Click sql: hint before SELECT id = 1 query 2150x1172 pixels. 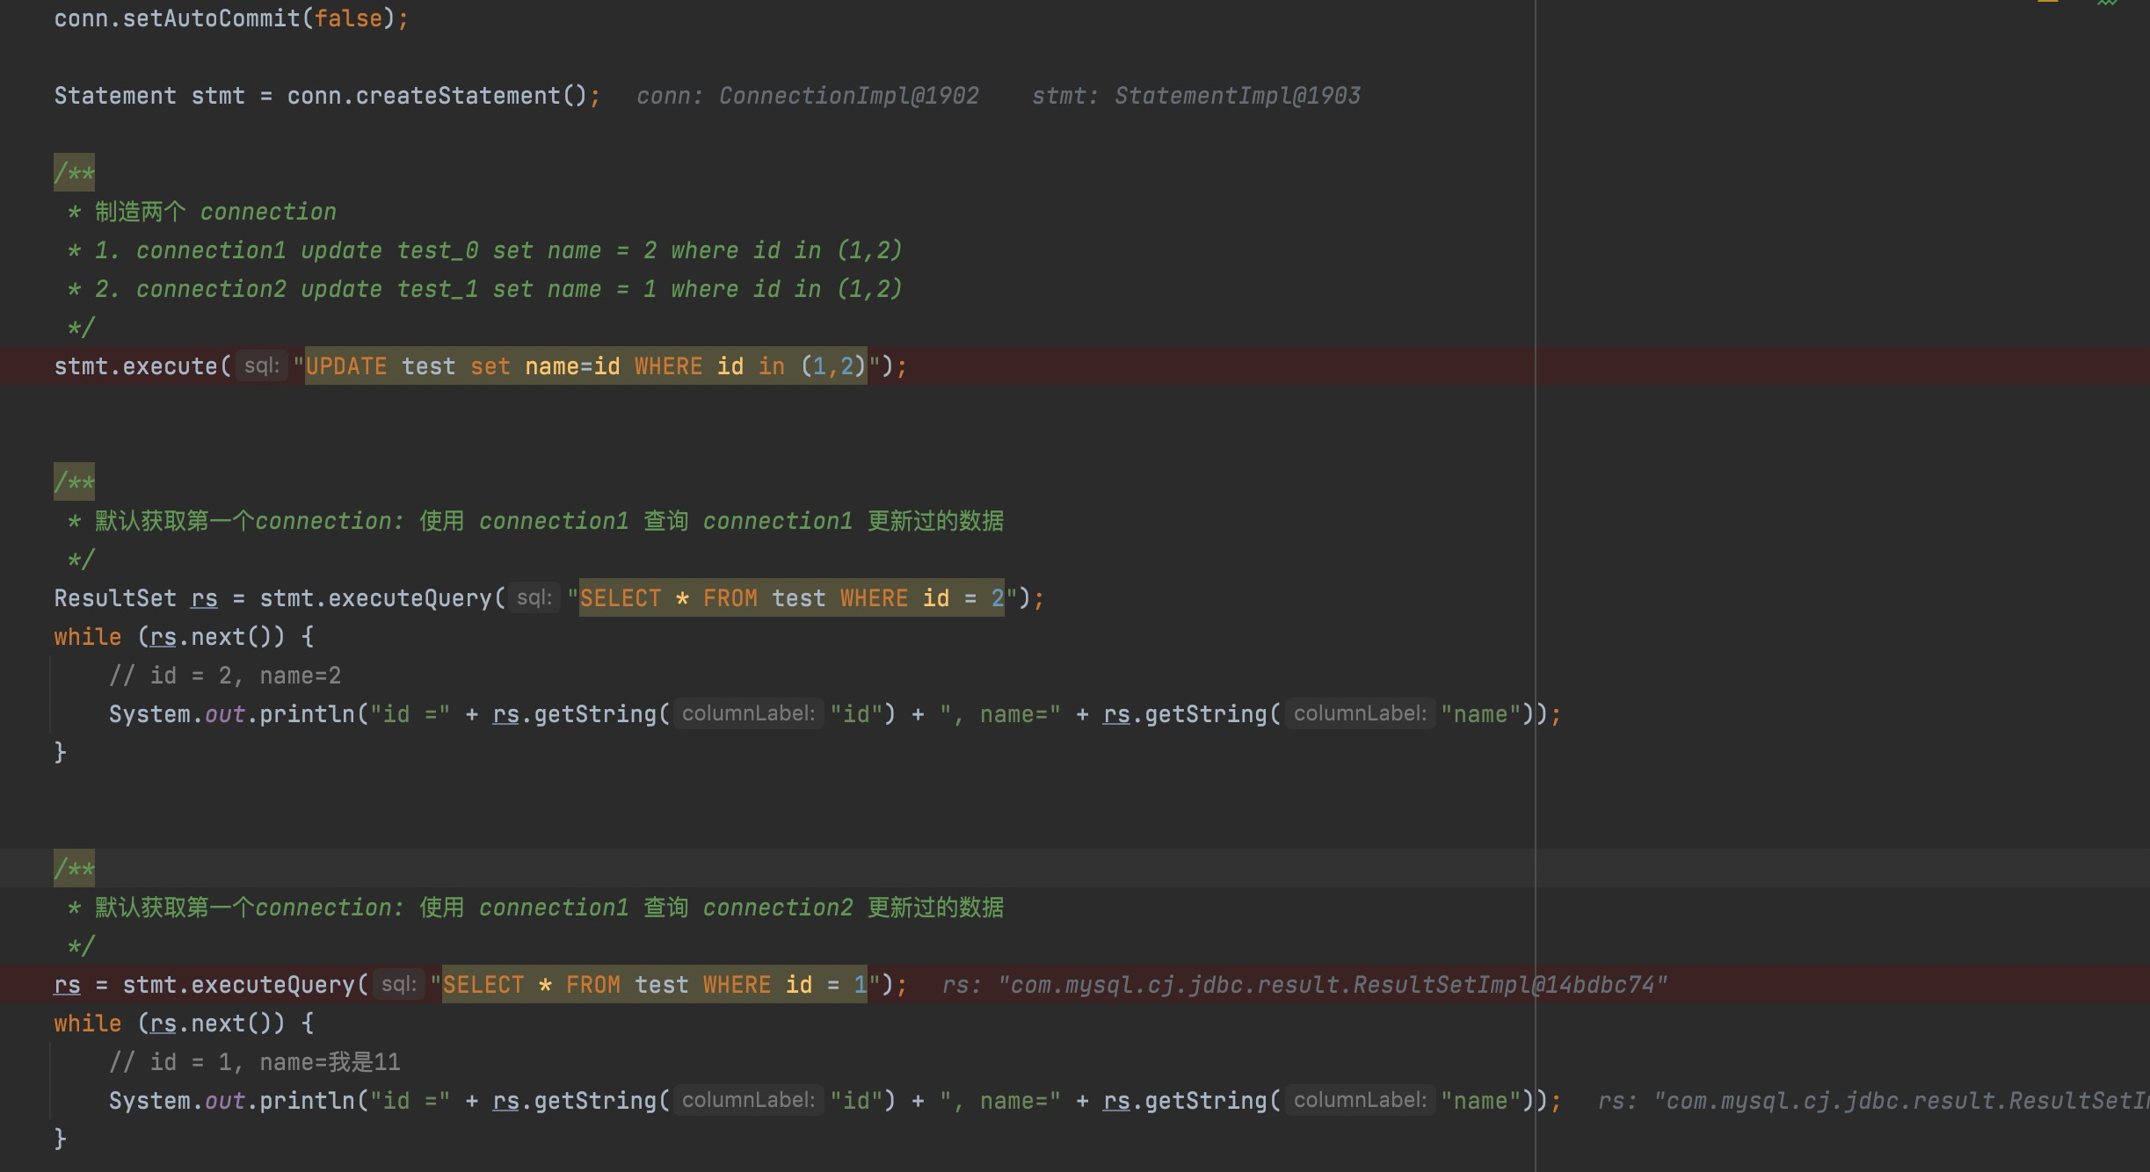398,984
